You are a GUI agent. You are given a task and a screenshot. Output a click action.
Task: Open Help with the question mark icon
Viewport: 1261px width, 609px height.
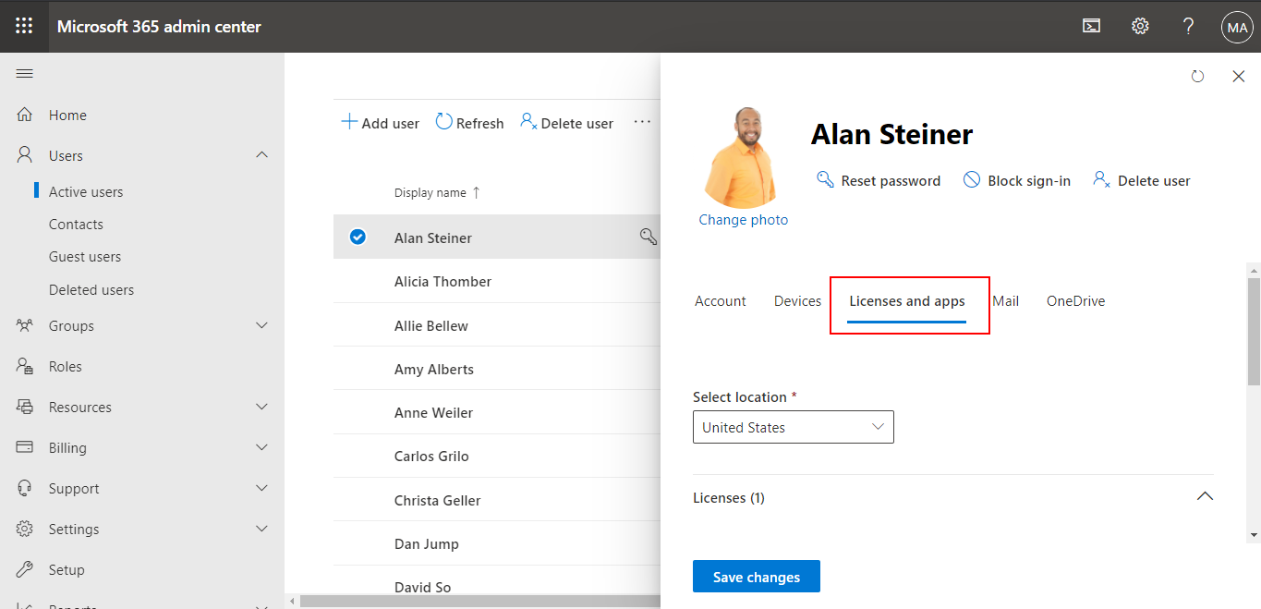(x=1188, y=26)
